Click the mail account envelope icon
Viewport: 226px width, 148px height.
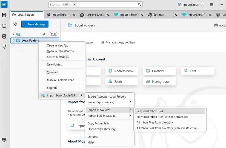click(18, 34)
